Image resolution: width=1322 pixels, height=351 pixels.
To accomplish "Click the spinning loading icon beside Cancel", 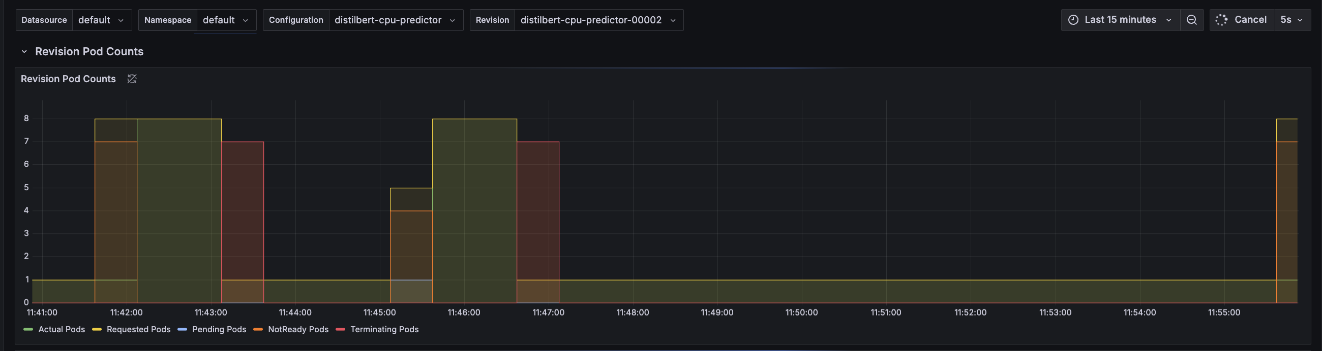I will [x=1221, y=20].
